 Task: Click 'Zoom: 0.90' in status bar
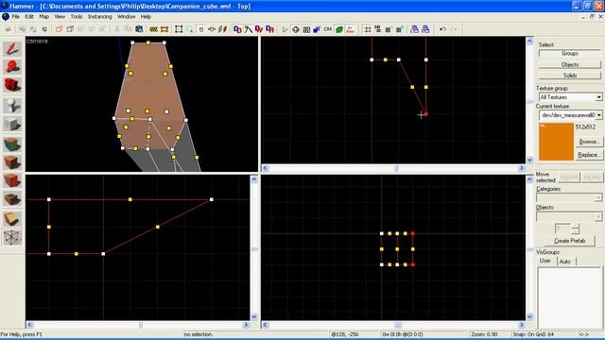[x=484, y=334]
